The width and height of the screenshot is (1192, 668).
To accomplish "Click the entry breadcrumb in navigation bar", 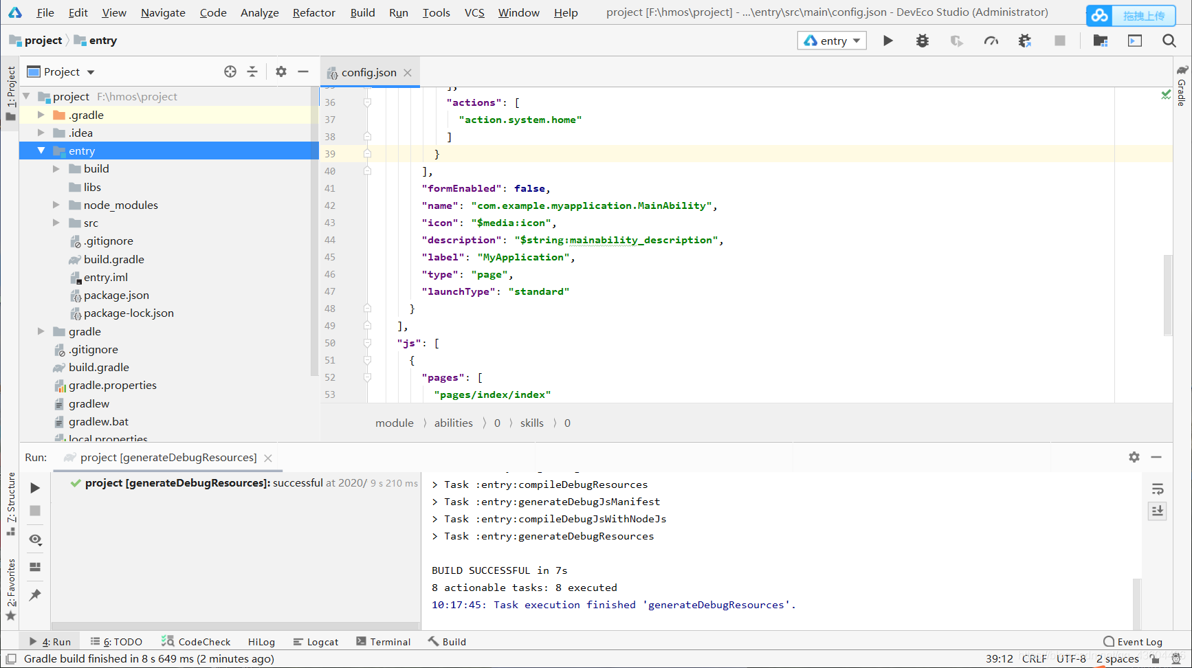I will [x=96, y=41].
